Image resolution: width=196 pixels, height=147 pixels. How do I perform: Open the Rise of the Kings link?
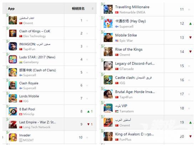pyautogui.click(x=129, y=49)
